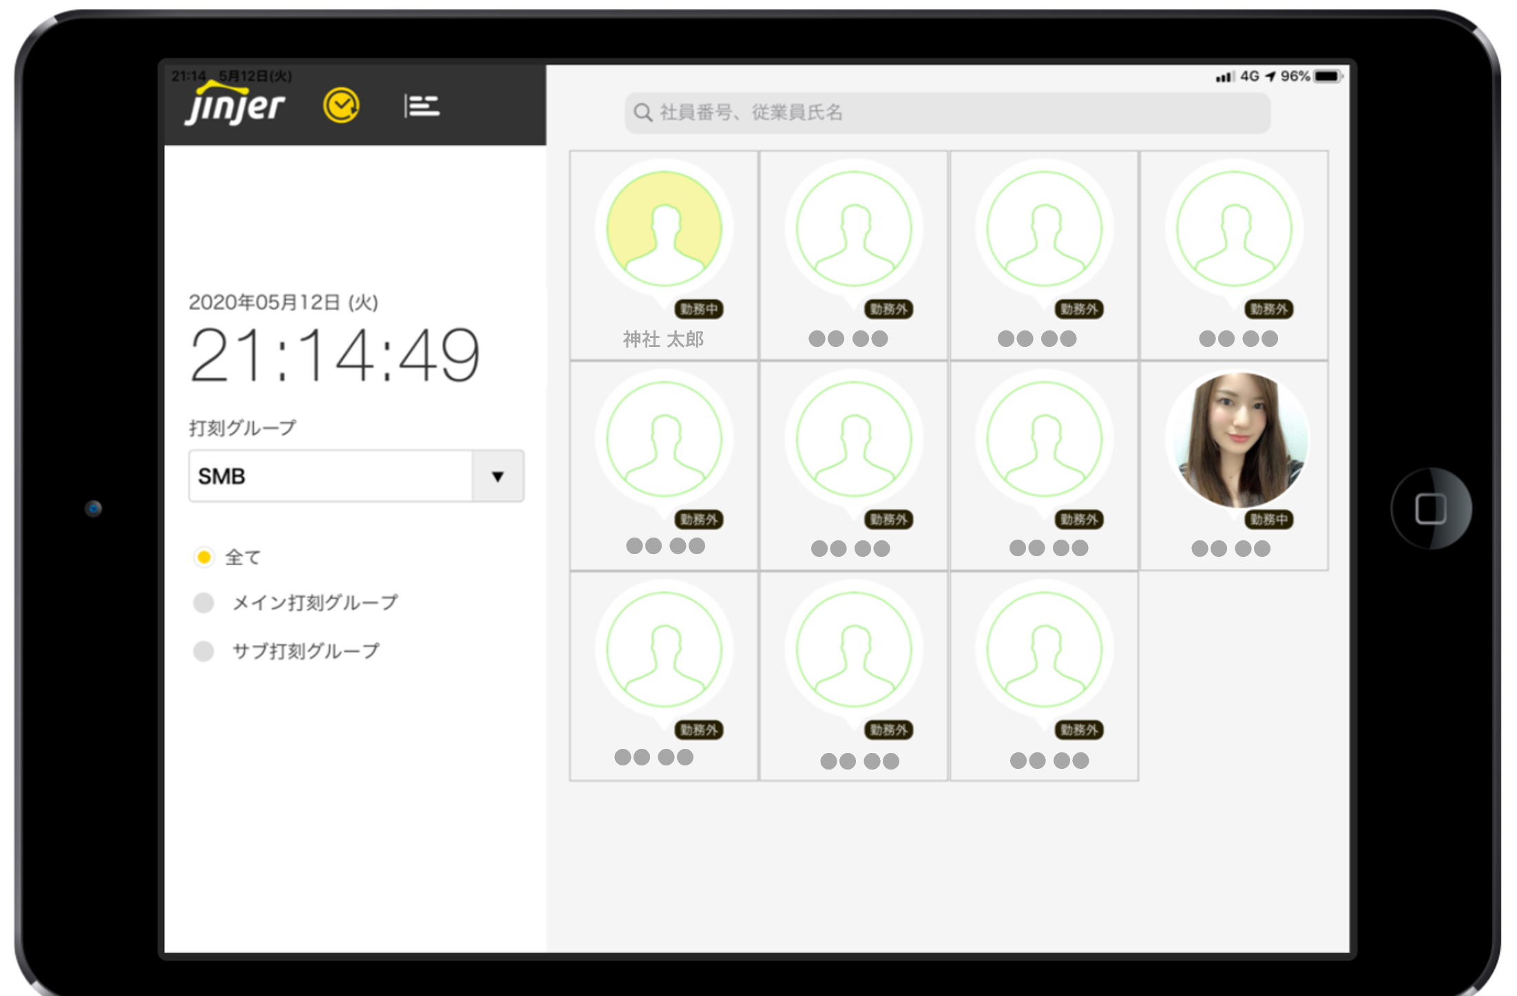Click the 神社 太郎 name label
The height and width of the screenshot is (996, 1517).
(x=663, y=339)
